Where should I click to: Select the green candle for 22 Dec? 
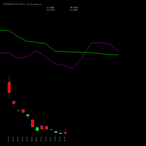click(56, 132)
